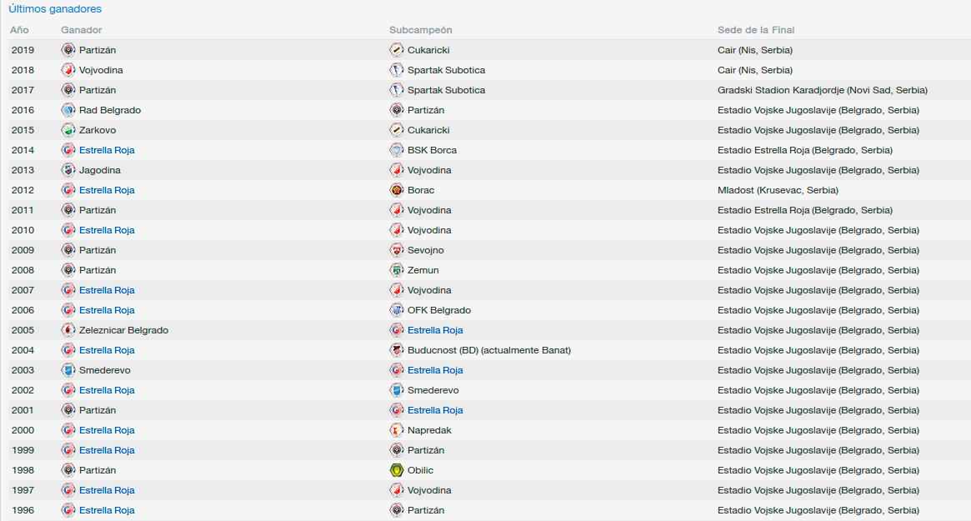Click the Zarkovo club badge
The image size is (971, 521).
(x=68, y=130)
